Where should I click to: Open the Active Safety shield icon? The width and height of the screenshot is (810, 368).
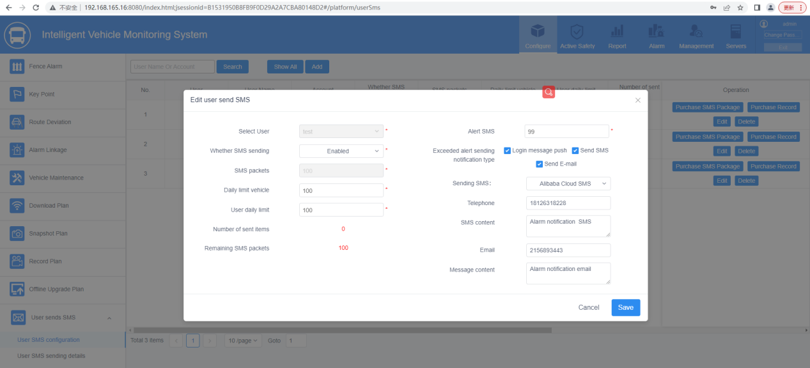577,32
